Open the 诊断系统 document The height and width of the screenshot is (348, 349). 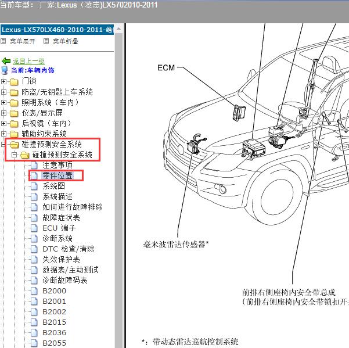coord(57,238)
